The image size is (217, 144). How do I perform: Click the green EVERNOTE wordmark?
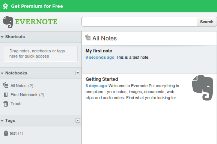[x=36, y=22]
